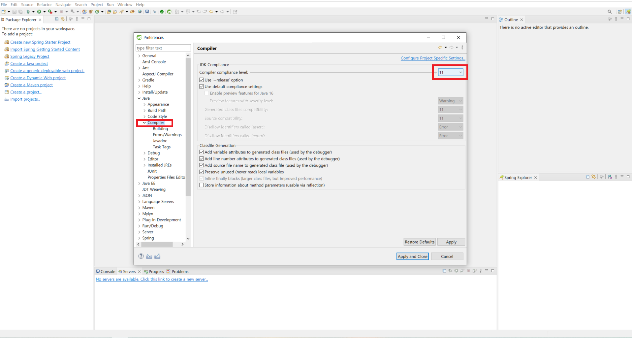Toggle Link with Editor in Package Explorer
Screen dimensions: 632x338
tap(63, 19)
